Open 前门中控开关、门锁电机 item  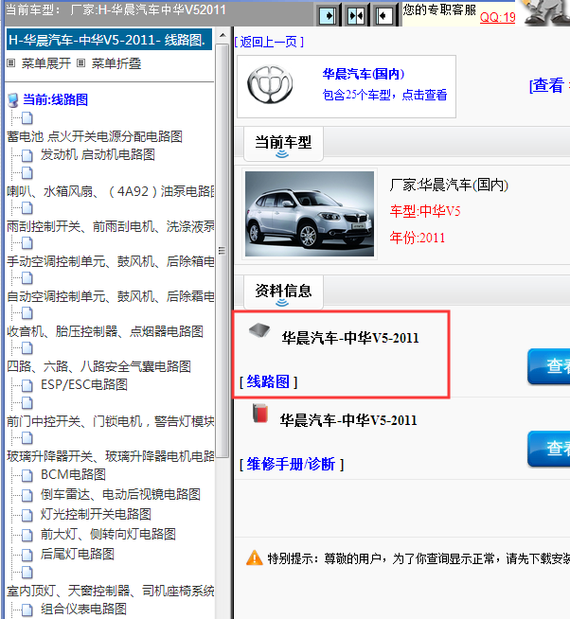111,421
